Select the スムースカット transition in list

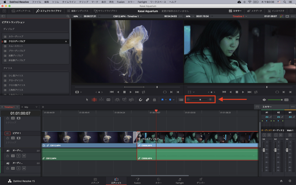pyautogui.click(x=16, y=46)
